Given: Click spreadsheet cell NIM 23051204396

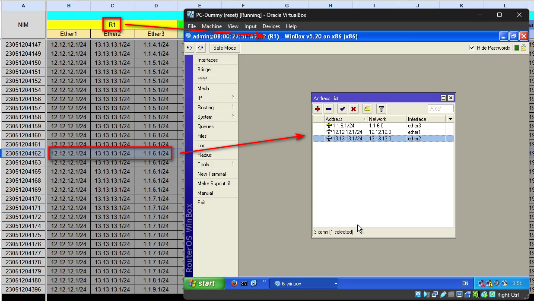Looking at the screenshot, I should click(23, 289).
